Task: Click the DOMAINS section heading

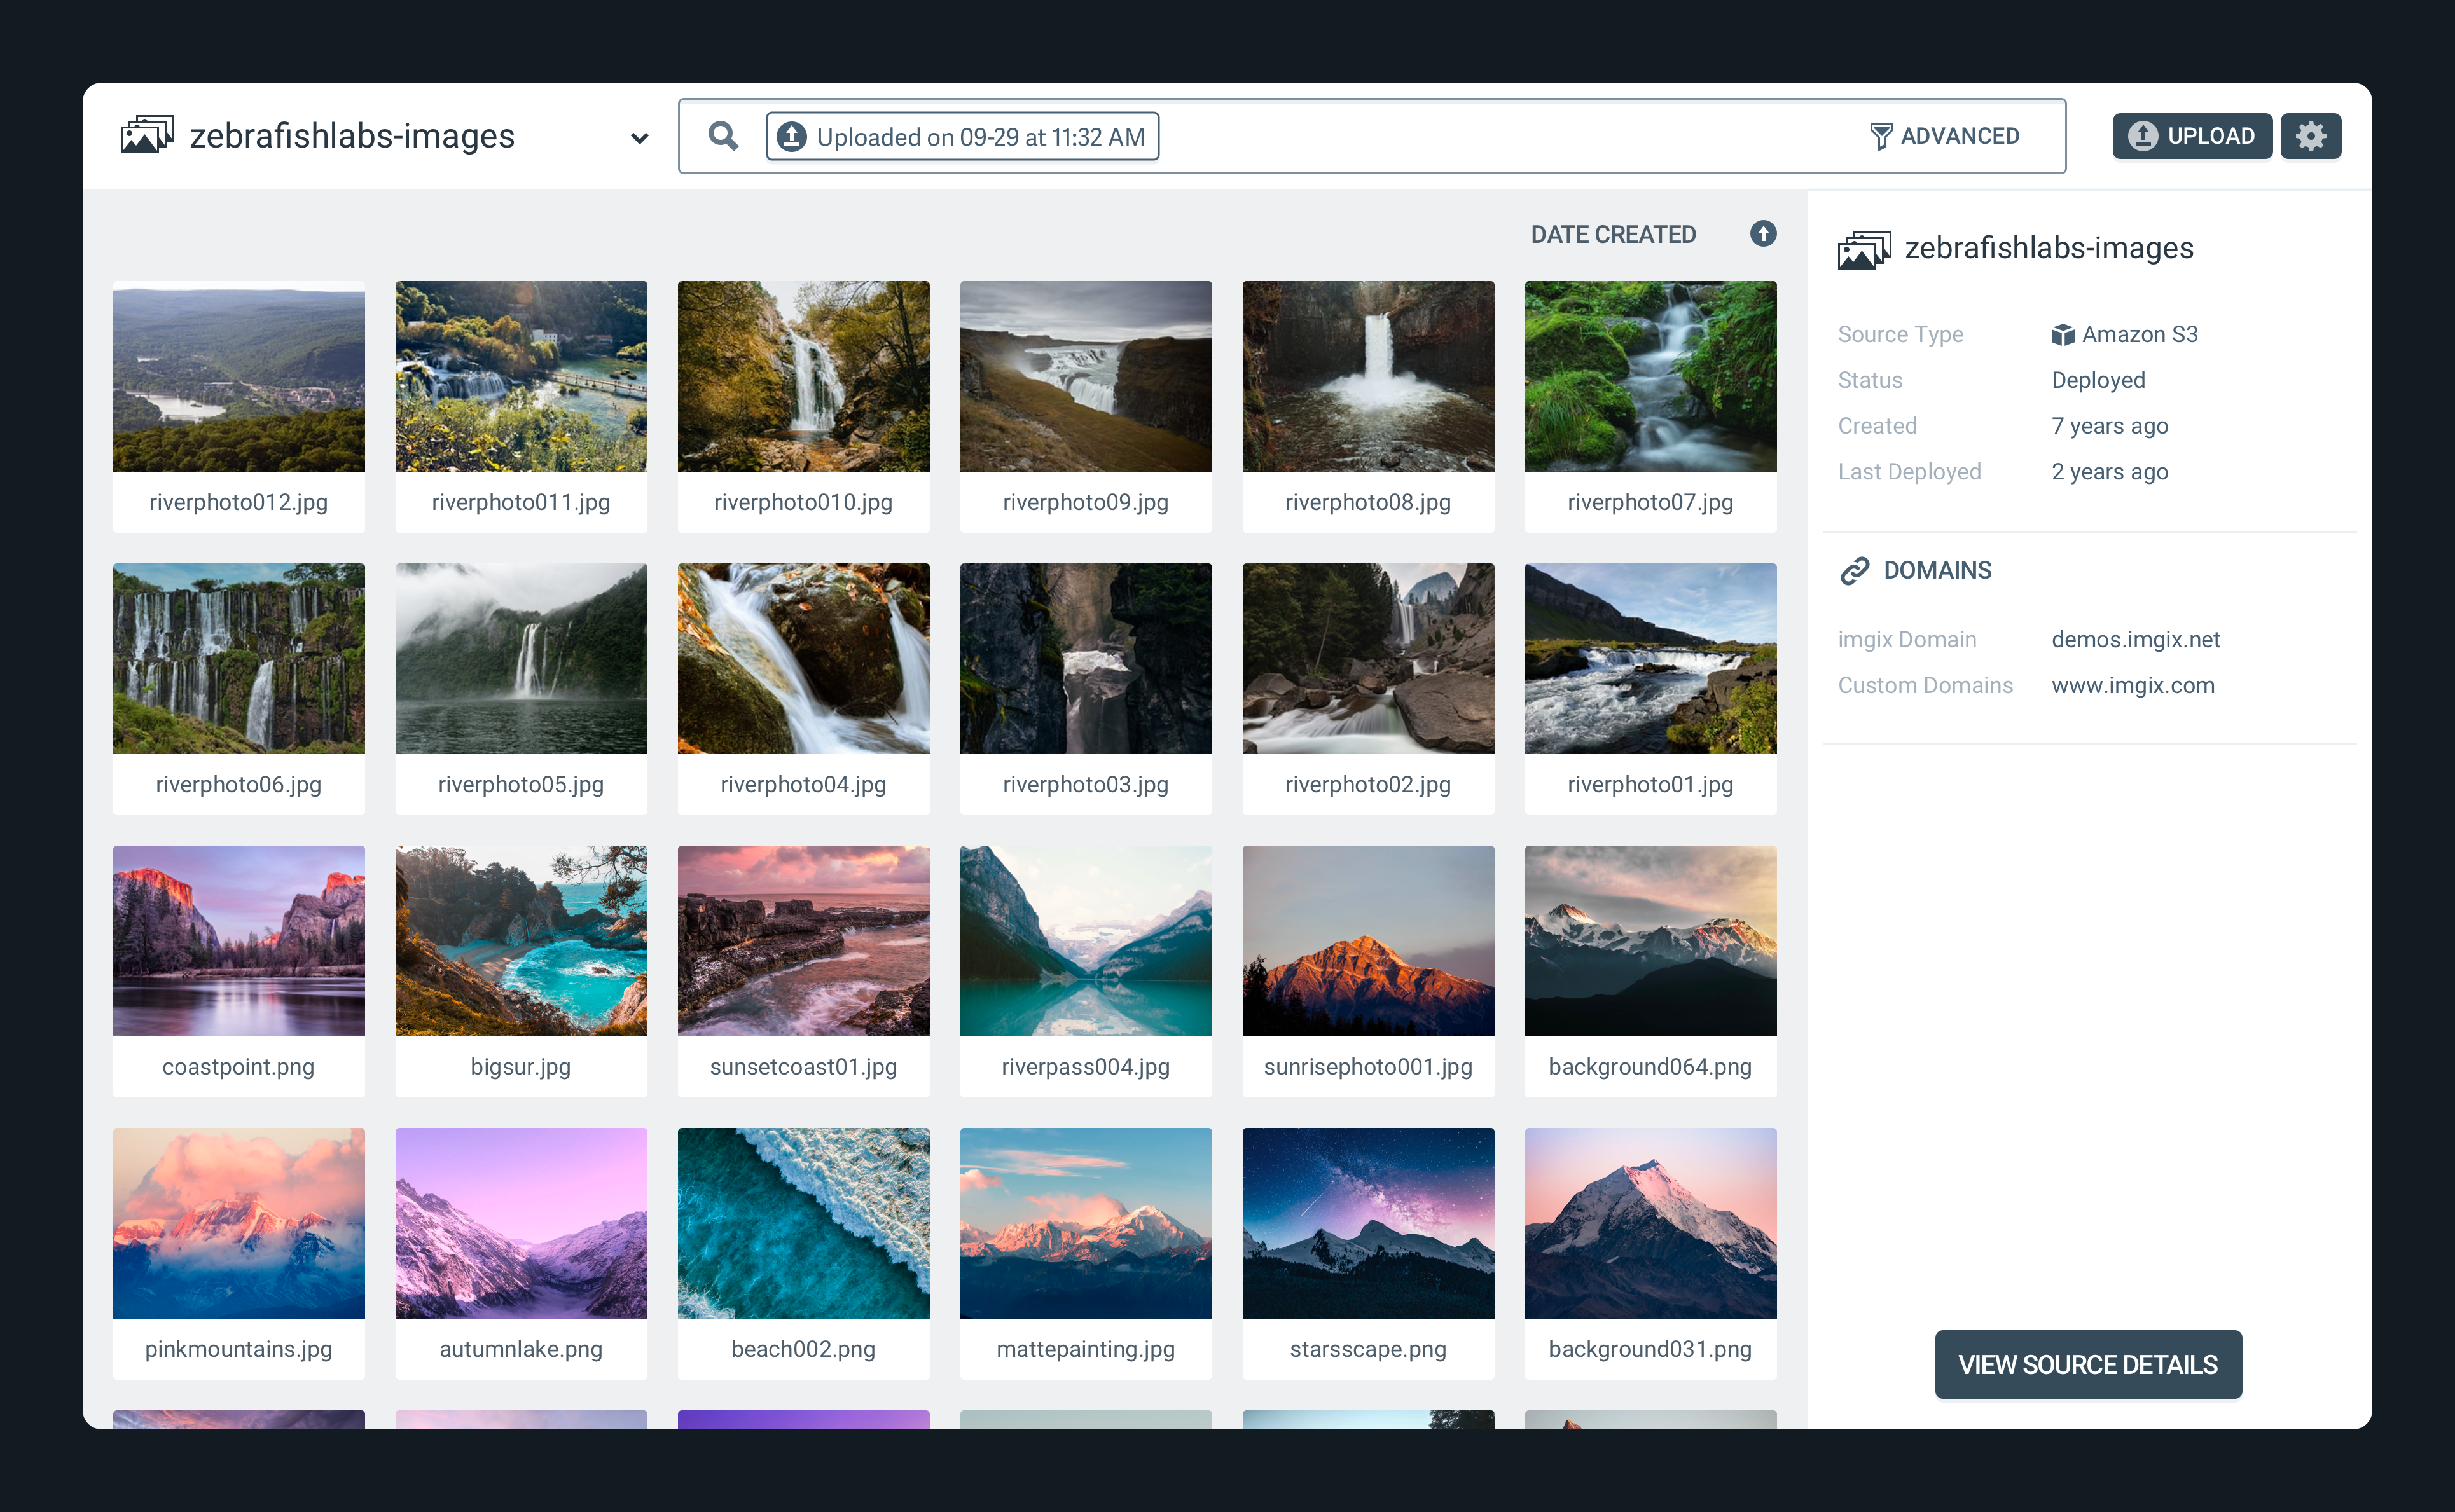Action: point(1937,570)
